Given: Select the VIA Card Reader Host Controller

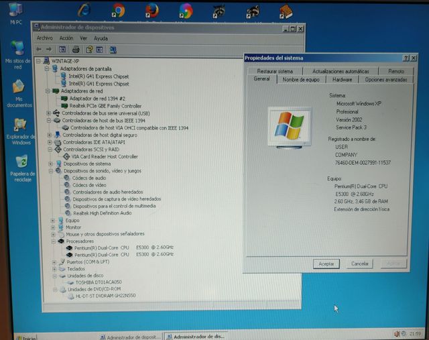Looking at the screenshot, I should pyautogui.click(x=105, y=156).
